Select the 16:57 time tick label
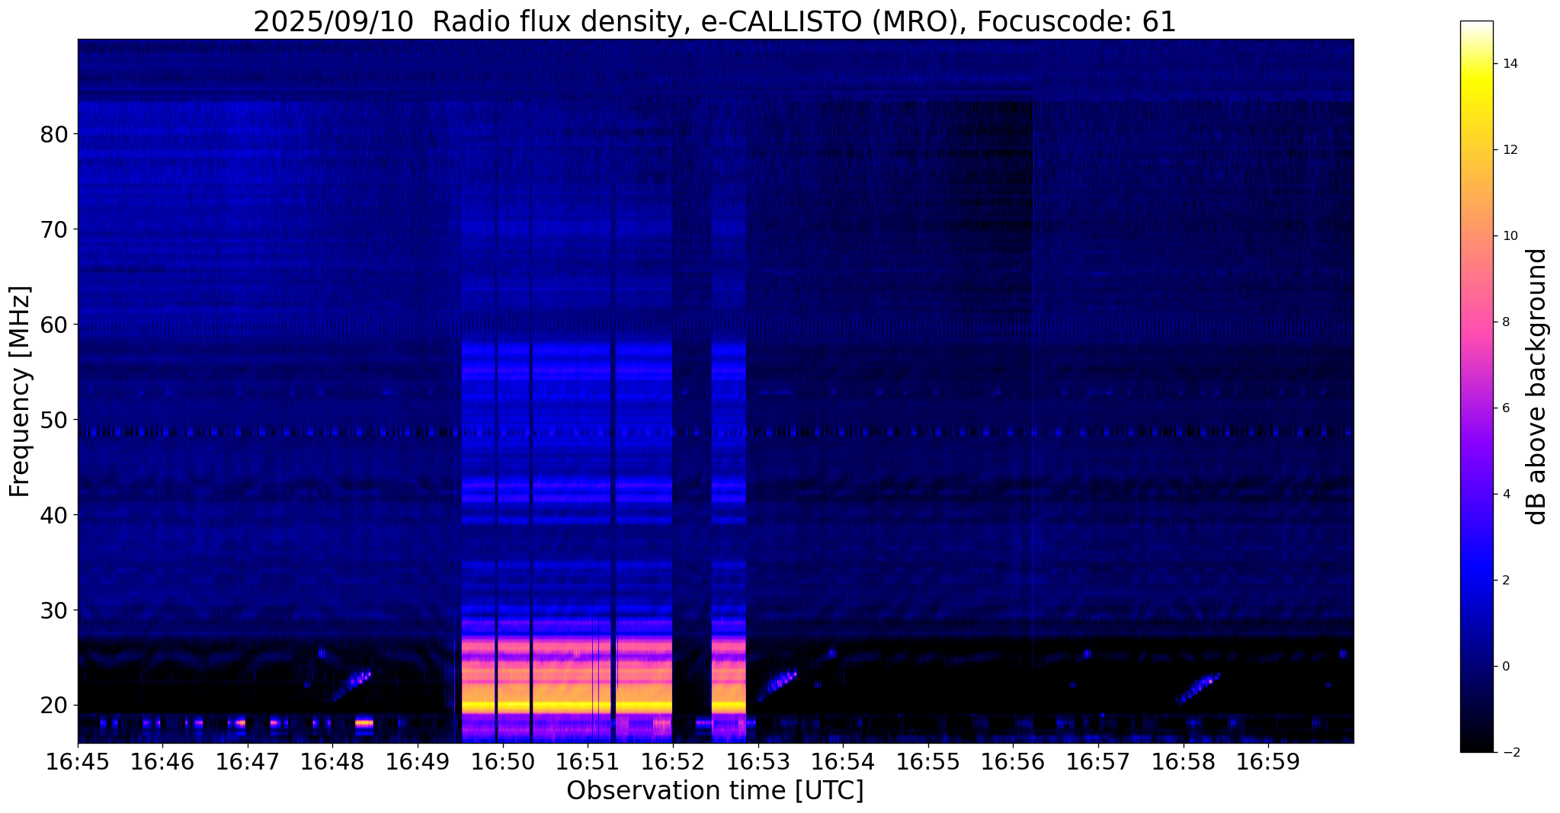The height and width of the screenshot is (813, 1560). coord(1098,762)
